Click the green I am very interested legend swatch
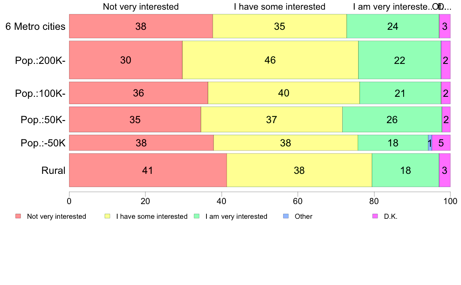The width and height of the screenshot is (461, 285). tap(197, 216)
